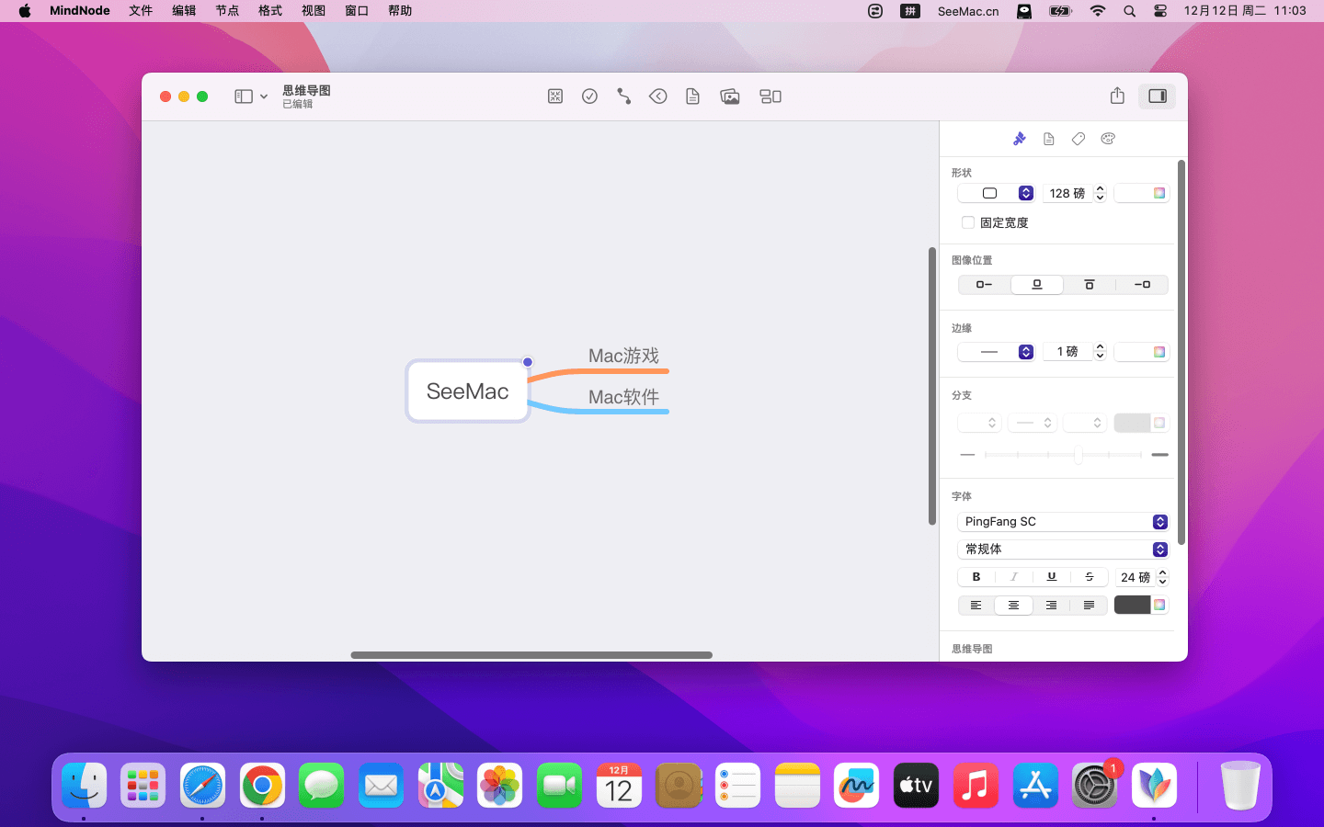The height and width of the screenshot is (827, 1324).
Task: Expand the shape type dropdown
Action: (1025, 193)
